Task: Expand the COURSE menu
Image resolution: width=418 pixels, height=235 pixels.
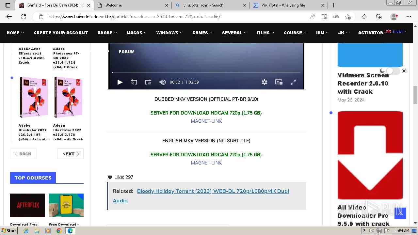Action: click(295, 33)
